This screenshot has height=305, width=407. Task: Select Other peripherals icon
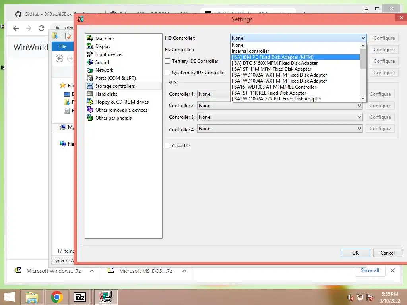pyautogui.click(x=90, y=118)
